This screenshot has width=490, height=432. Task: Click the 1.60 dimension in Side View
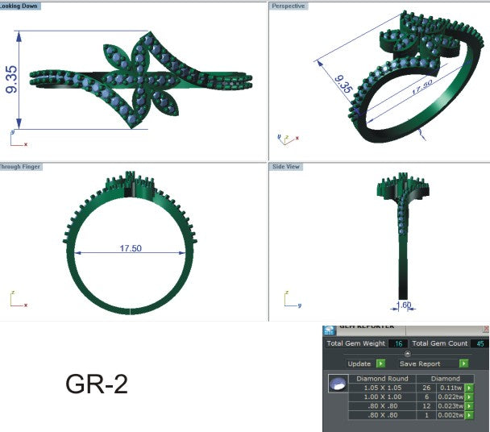tap(404, 305)
